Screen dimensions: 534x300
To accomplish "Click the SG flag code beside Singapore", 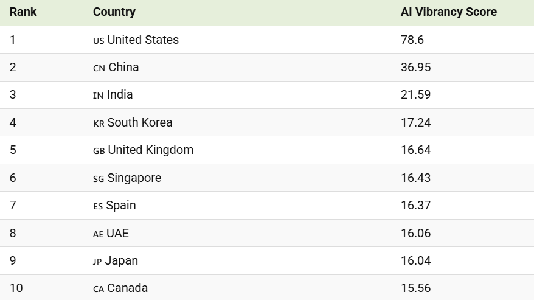I will click(x=99, y=179).
